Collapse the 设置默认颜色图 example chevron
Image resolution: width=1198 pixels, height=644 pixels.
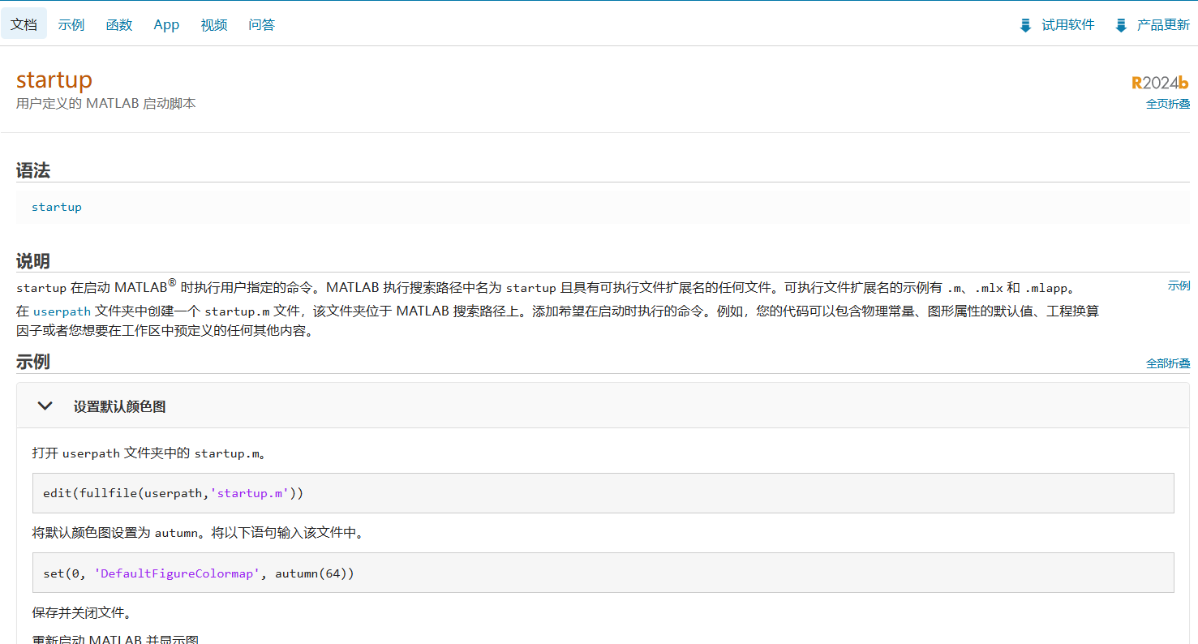[45, 406]
